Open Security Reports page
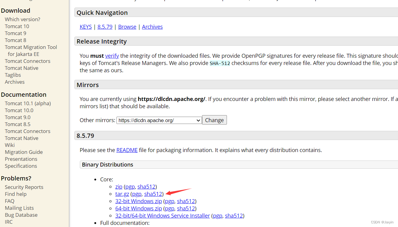Image resolution: width=398 pixels, height=227 pixels. [x=24, y=187]
